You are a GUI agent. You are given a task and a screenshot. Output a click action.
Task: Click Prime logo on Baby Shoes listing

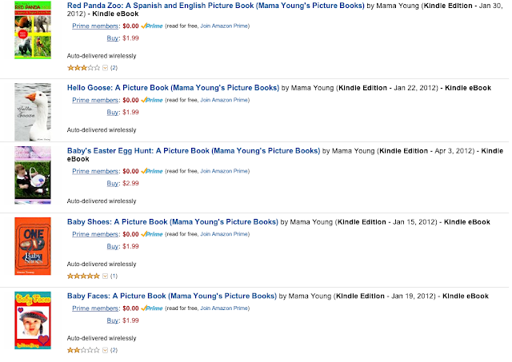coord(153,234)
